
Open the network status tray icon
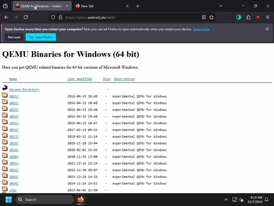(x=234, y=200)
